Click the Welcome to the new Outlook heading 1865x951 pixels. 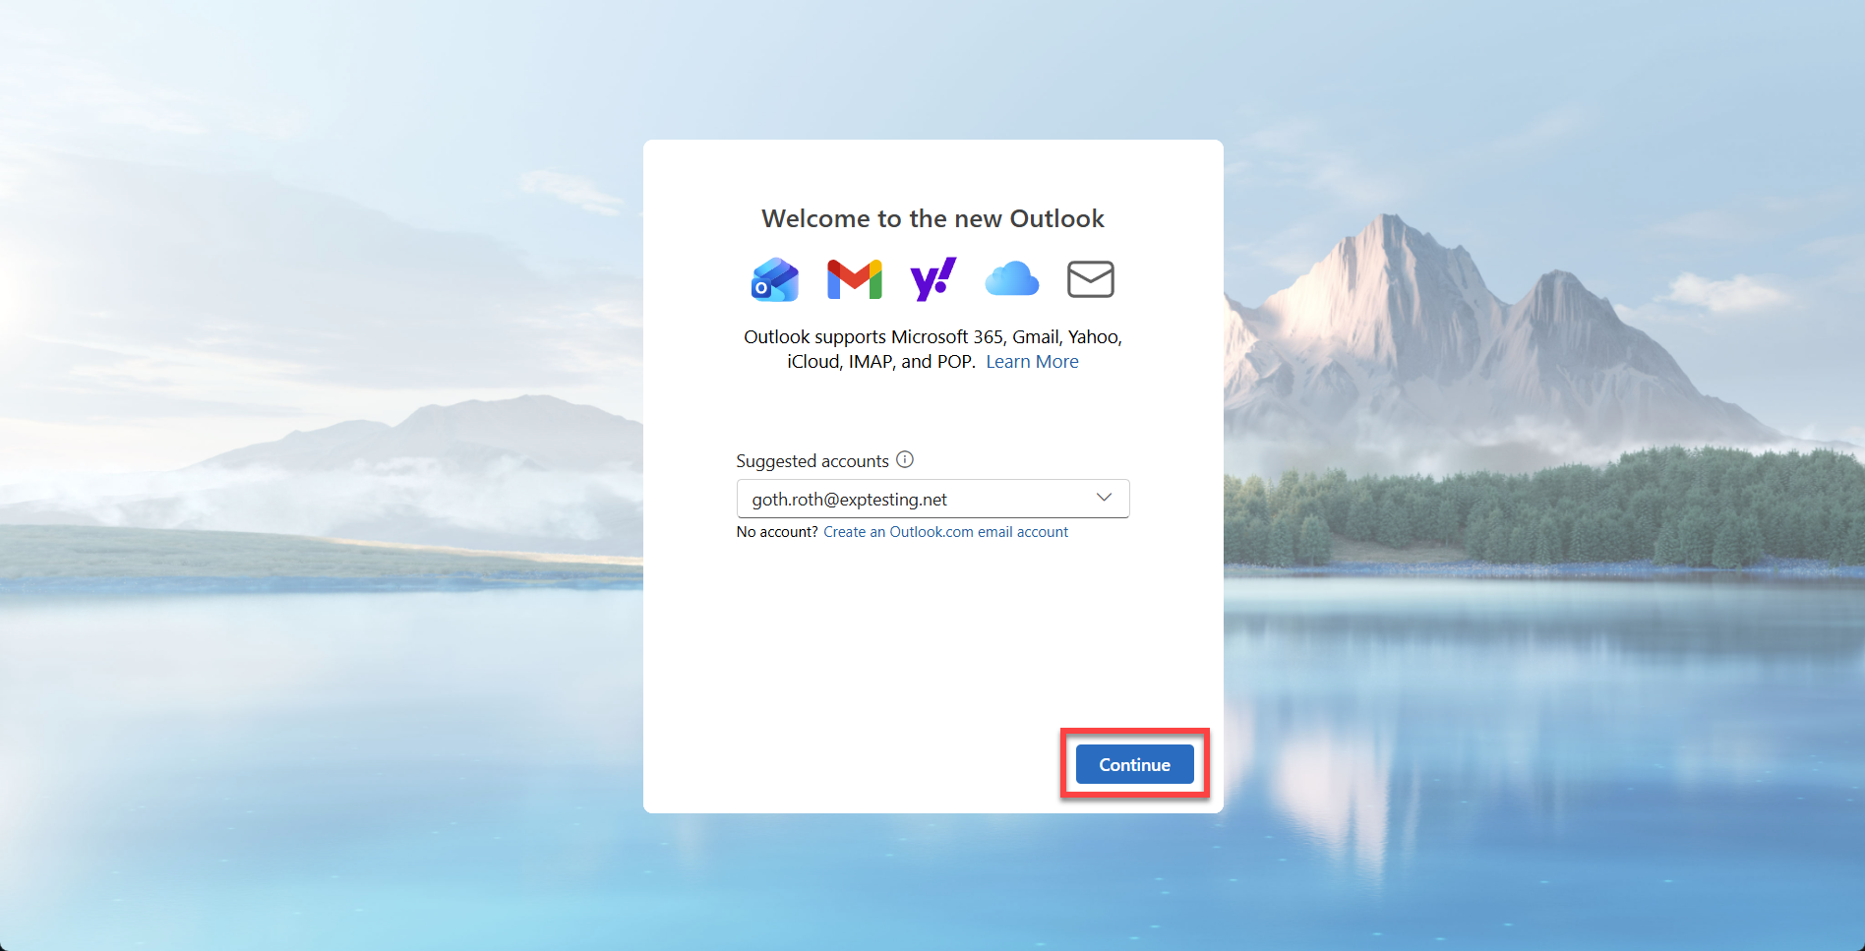click(932, 218)
